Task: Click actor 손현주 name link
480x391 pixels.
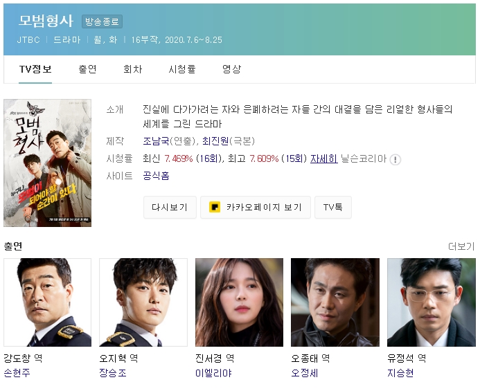Action: (x=17, y=373)
